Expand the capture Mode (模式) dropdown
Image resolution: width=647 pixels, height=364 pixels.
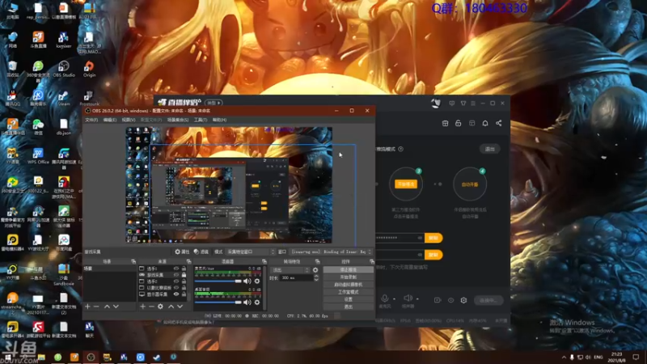point(251,252)
